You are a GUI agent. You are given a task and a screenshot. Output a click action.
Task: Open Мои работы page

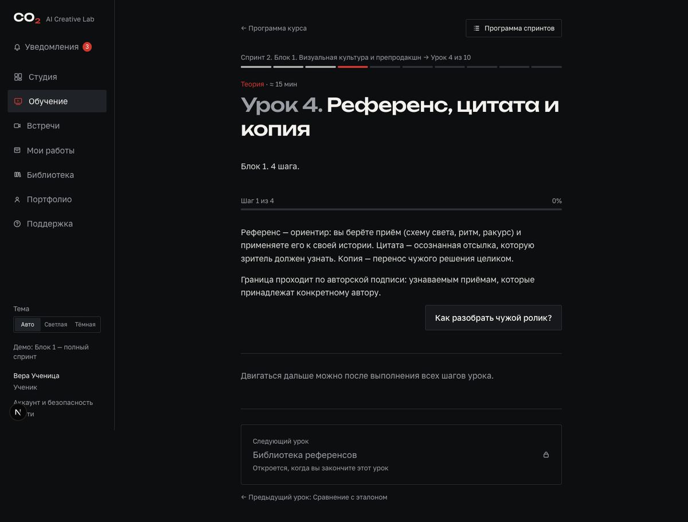tap(57, 150)
